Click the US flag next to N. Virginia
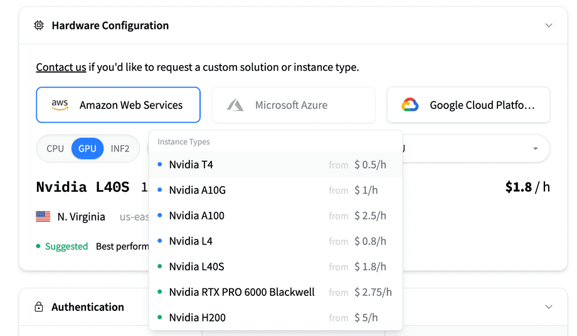The height and width of the screenshot is (336, 577). tap(43, 216)
